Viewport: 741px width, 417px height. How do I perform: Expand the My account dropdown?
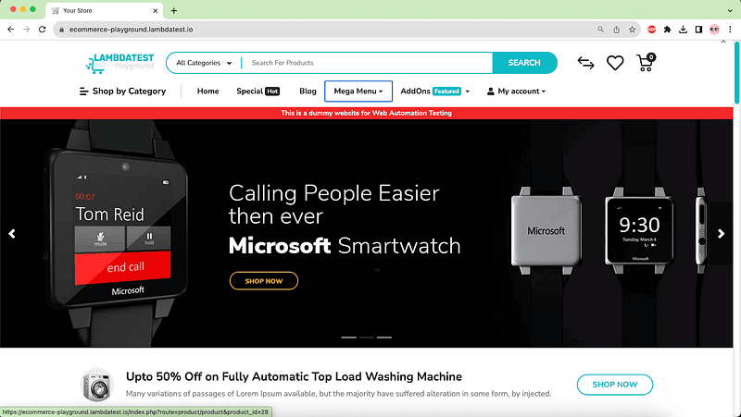(516, 91)
